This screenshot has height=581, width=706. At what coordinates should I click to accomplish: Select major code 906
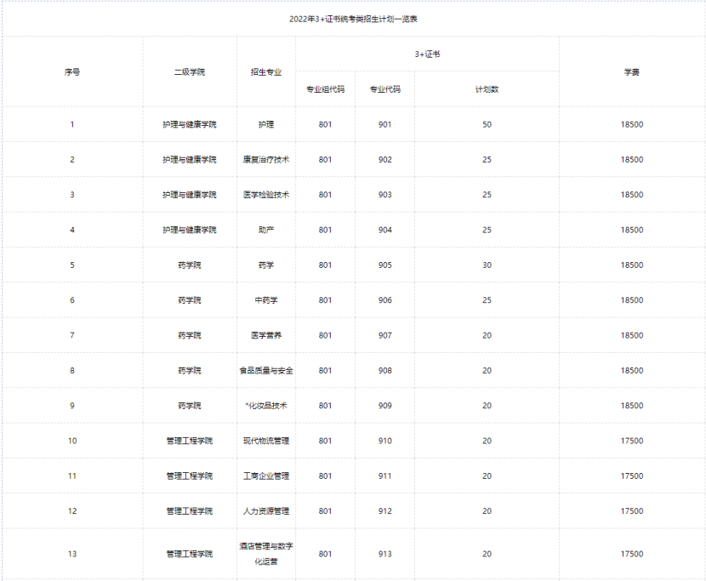pos(385,300)
